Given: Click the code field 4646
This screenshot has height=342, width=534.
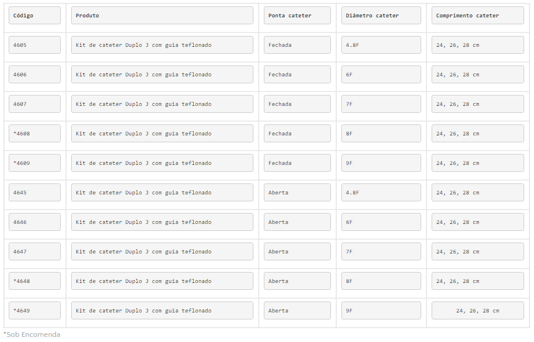Looking at the screenshot, I should click(x=35, y=222).
